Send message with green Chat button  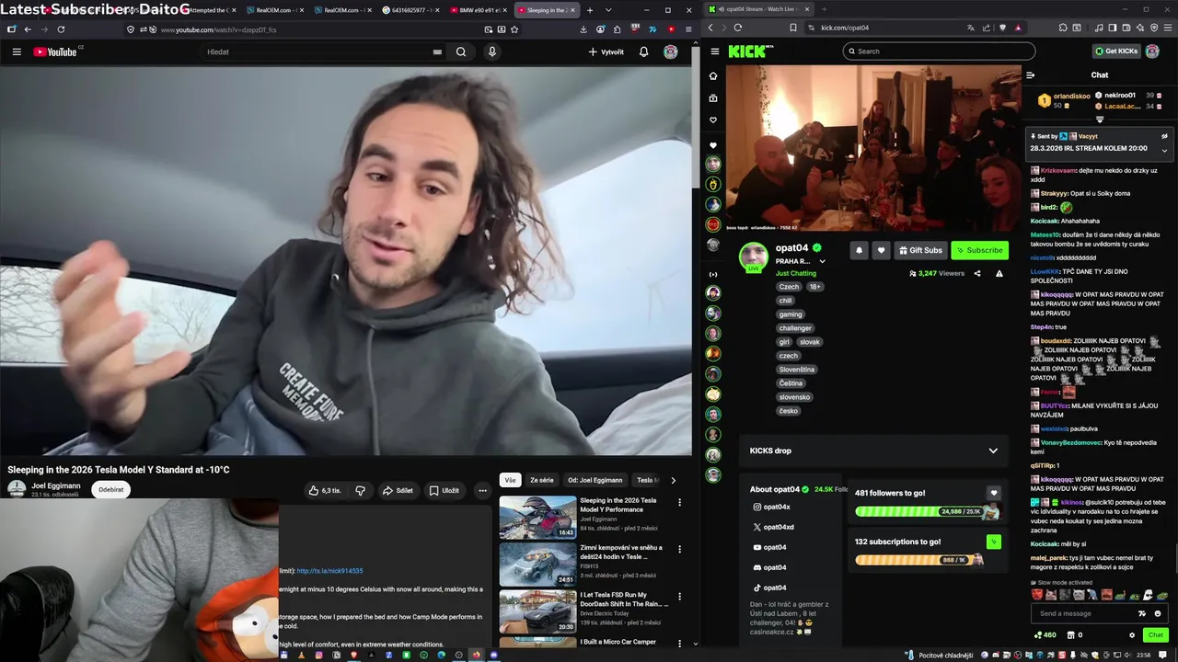[1156, 634]
